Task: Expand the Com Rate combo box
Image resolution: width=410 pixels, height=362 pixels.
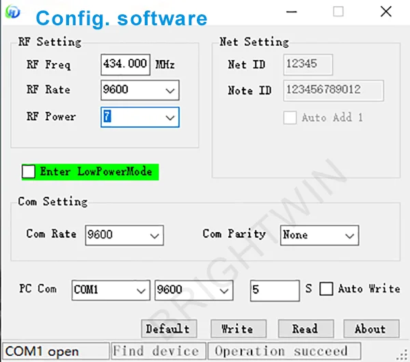Action: point(124,235)
